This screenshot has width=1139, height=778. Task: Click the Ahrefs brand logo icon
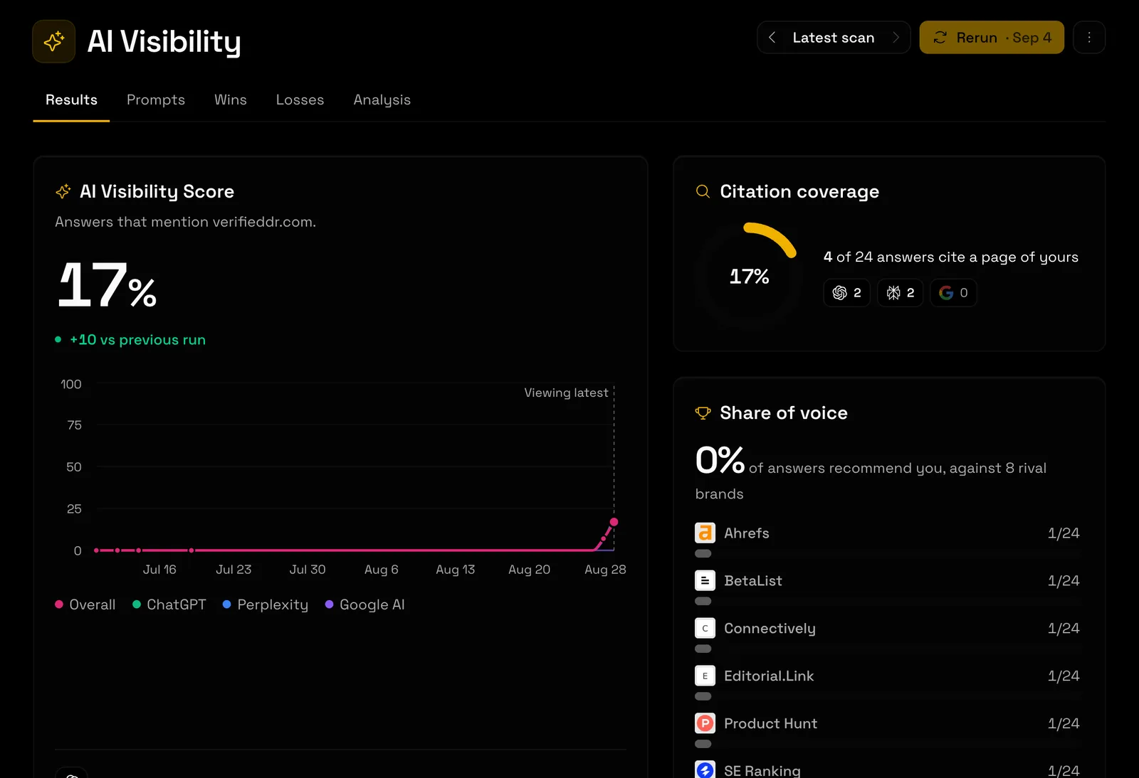(705, 533)
